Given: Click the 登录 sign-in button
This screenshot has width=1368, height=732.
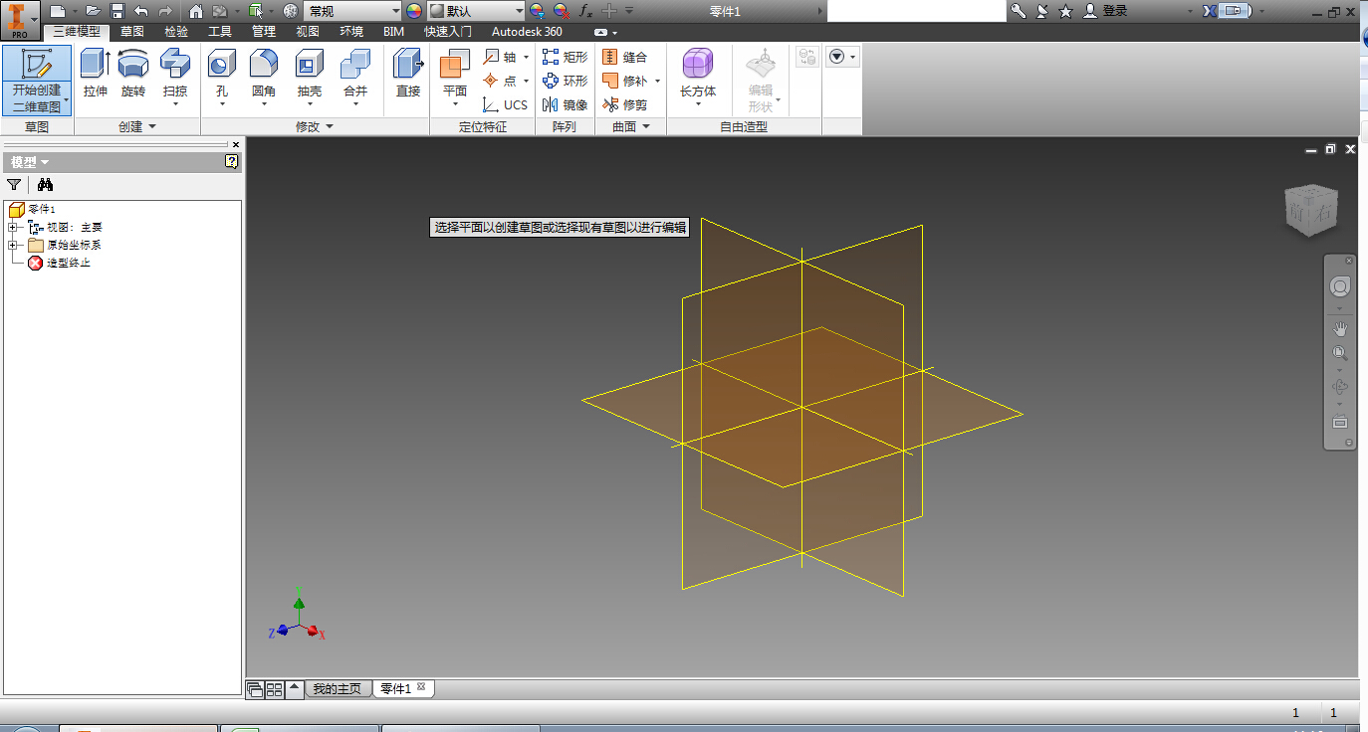Looking at the screenshot, I should pos(1114,11).
